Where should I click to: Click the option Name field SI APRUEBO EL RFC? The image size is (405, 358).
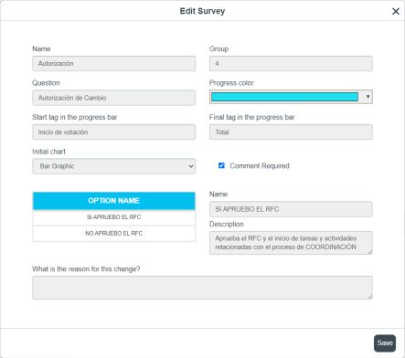291,209
